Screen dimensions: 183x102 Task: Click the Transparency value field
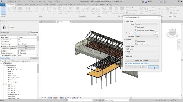[156, 33]
